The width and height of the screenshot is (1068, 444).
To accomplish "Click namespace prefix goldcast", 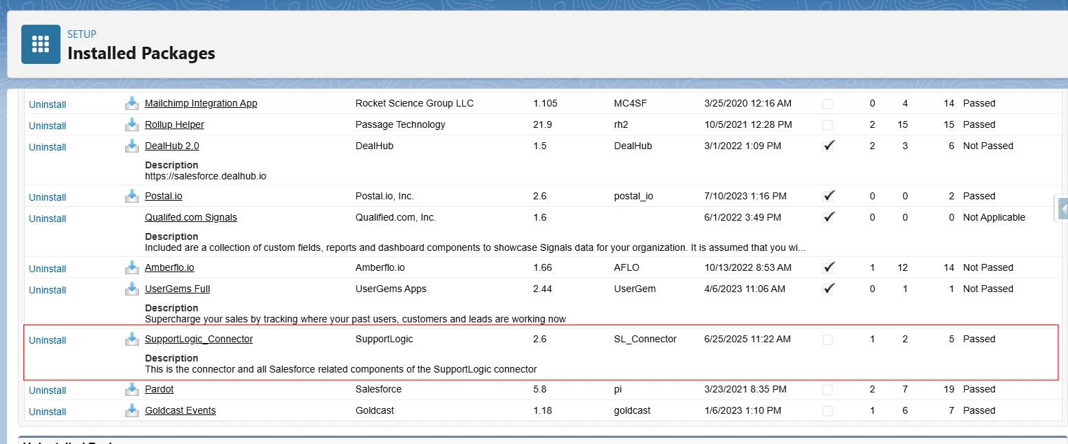I will (x=632, y=410).
